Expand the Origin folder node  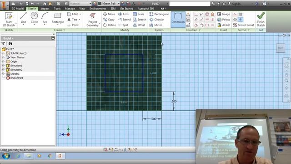3,61
